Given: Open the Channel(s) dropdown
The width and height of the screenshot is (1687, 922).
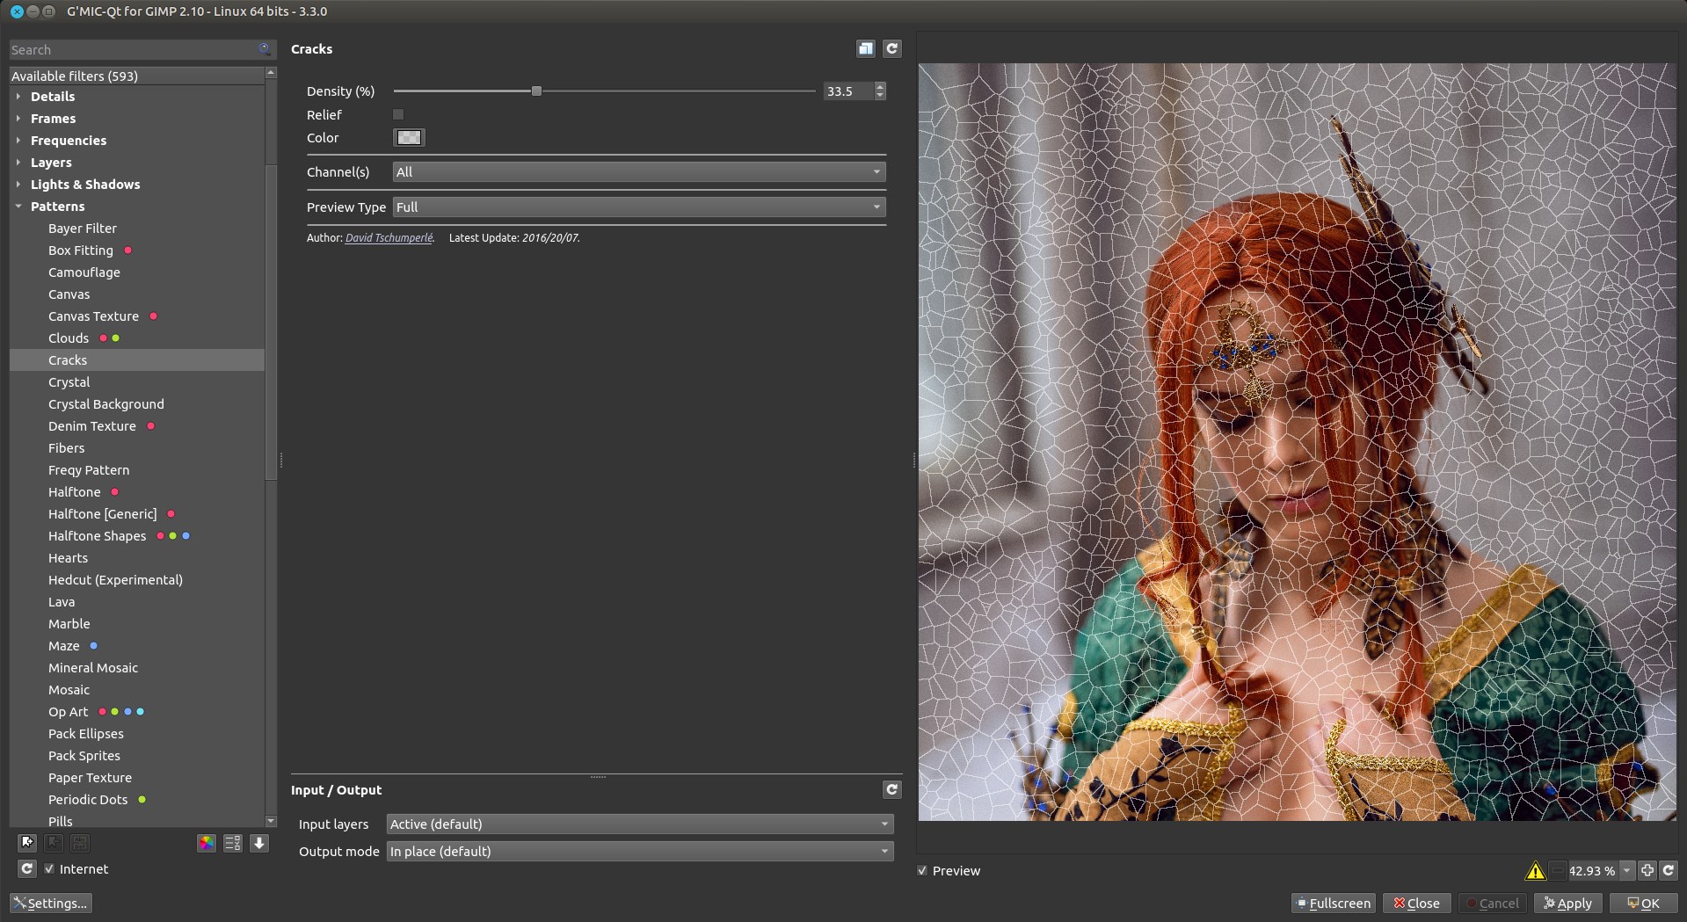Looking at the screenshot, I should tap(639, 172).
